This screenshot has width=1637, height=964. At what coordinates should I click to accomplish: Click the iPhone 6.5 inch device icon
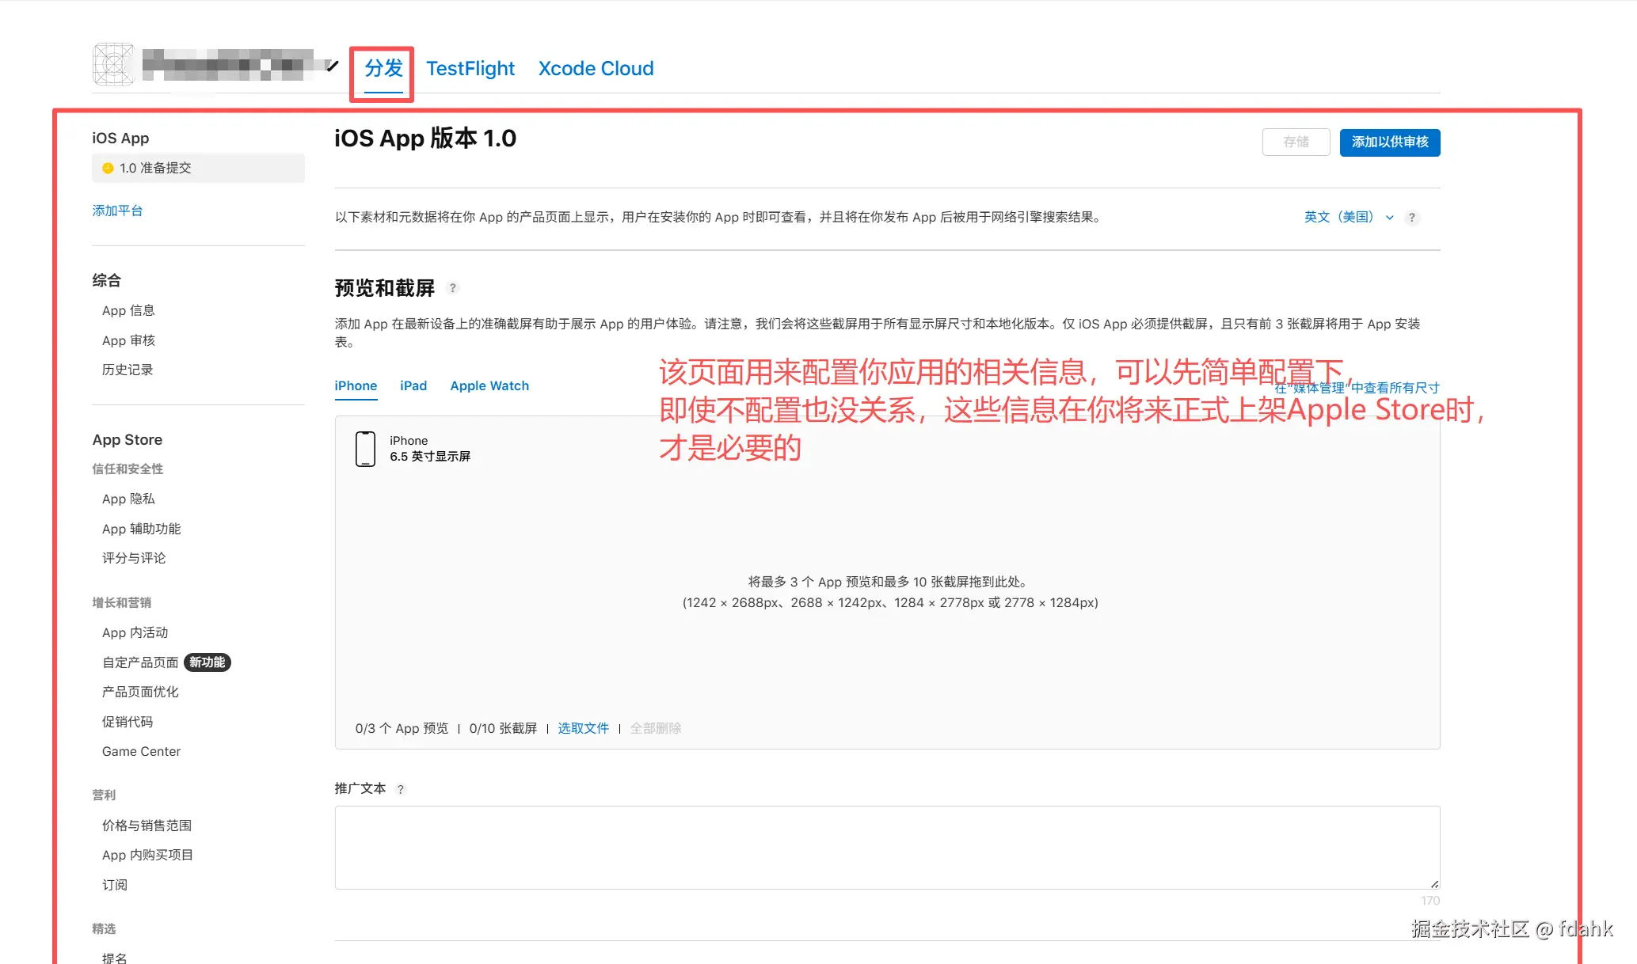tap(365, 449)
